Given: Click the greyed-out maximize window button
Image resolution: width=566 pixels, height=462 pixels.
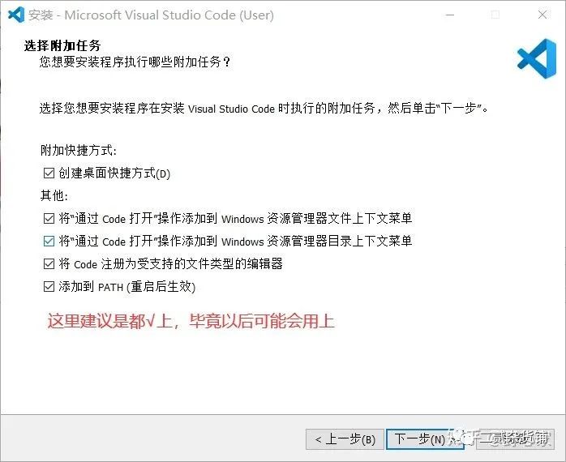Looking at the screenshot, I should pos(495,15).
